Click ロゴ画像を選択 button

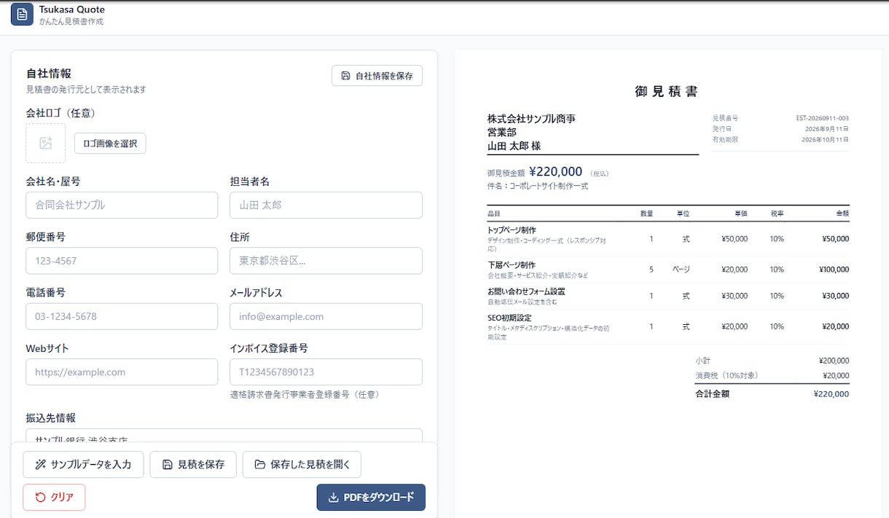click(110, 144)
